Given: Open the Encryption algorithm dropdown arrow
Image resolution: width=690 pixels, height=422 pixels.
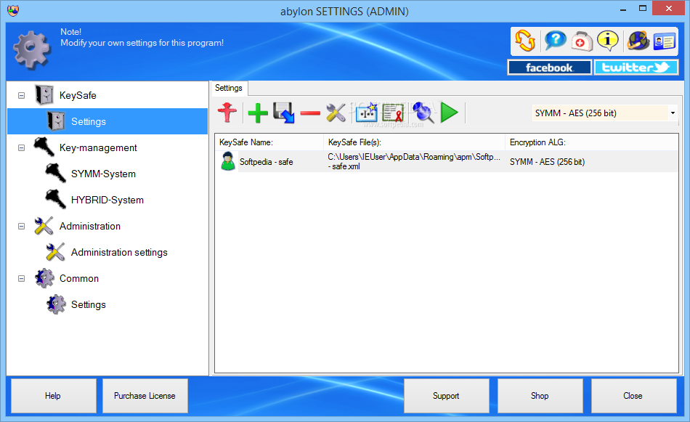Looking at the screenshot, I should (673, 113).
